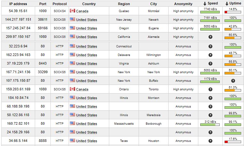Select IP address 54.39.15.61 cell
Image resolution: width=244 pixels, height=146 pixels.
(x=18, y=11)
